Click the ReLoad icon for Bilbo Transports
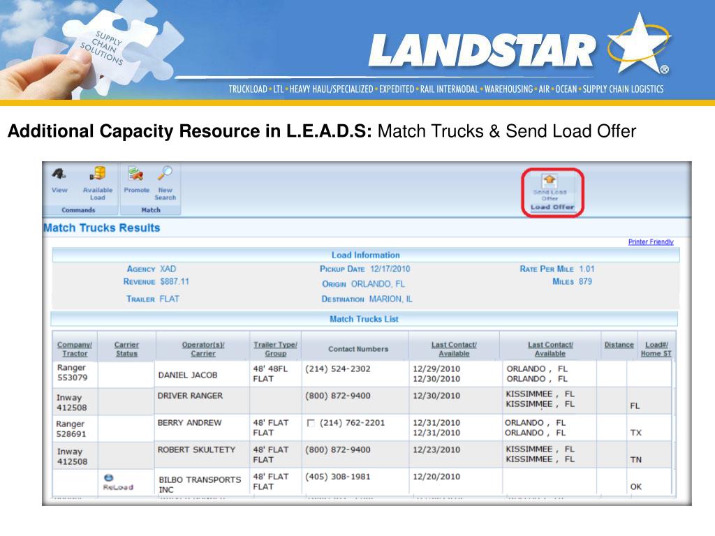The image size is (715, 536). (x=109, y=477)
